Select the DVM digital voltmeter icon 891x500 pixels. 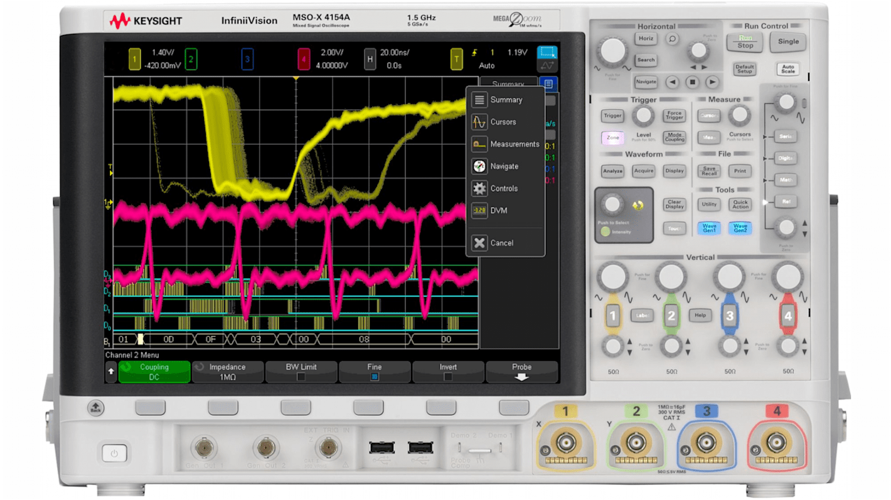479,211
